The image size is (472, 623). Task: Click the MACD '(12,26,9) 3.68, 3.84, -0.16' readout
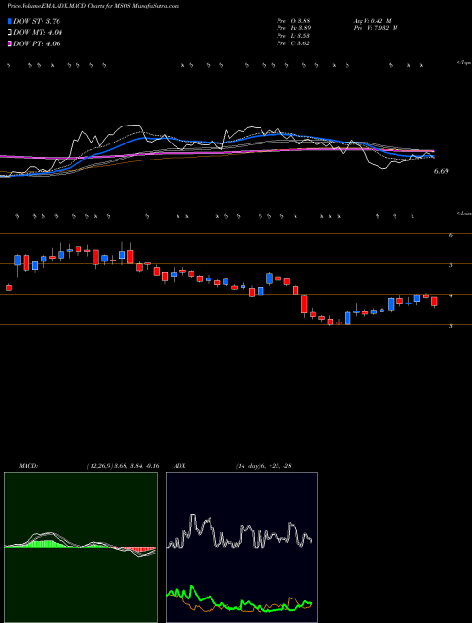click(123, 466)
